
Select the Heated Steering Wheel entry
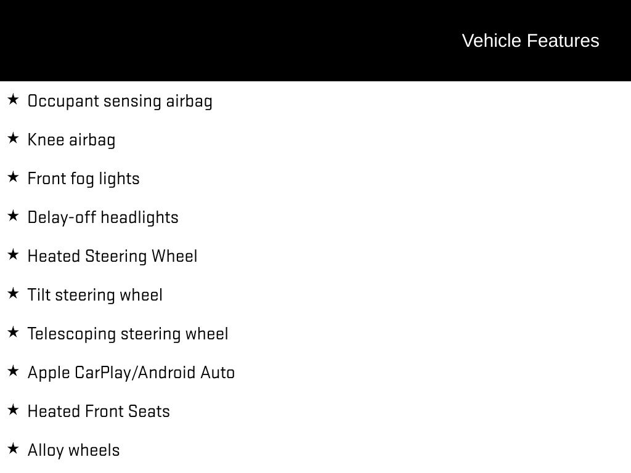[x=113, y=256]
